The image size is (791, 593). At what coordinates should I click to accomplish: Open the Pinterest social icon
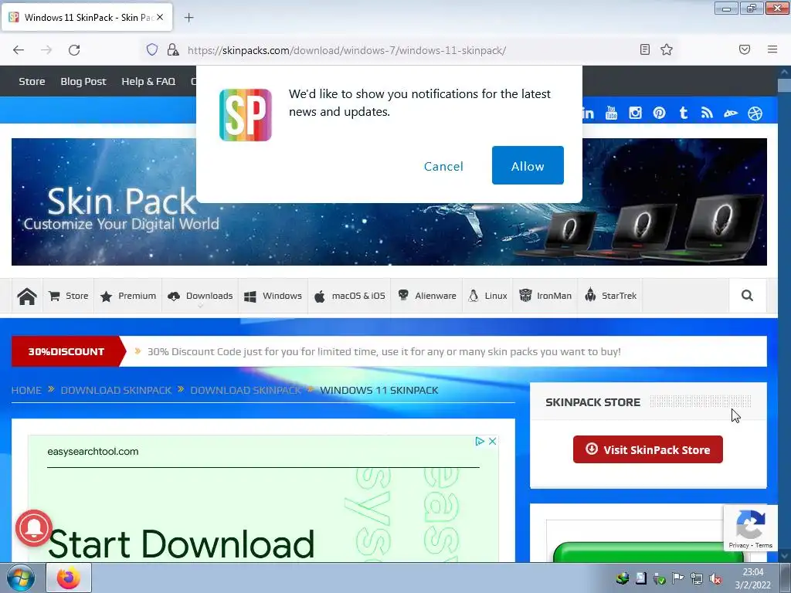pos(660,113)
